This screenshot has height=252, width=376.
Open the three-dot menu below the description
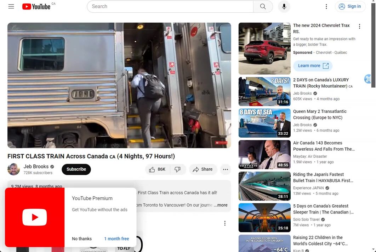click(225, 223)
